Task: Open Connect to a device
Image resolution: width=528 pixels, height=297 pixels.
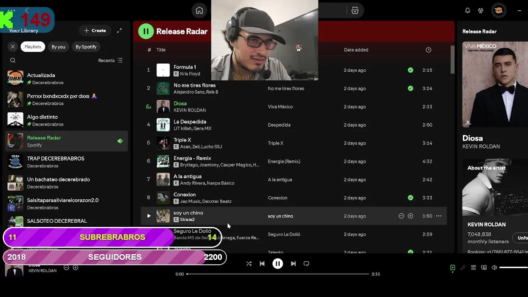Action: (484, 268)
